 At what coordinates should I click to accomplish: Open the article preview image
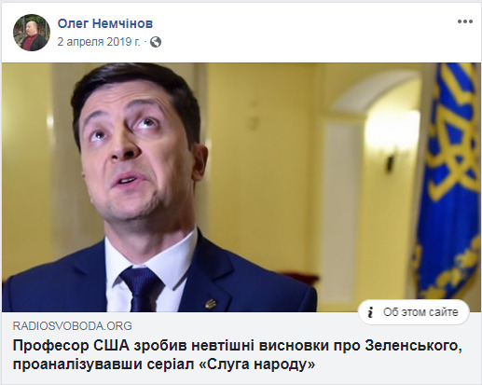241,187
